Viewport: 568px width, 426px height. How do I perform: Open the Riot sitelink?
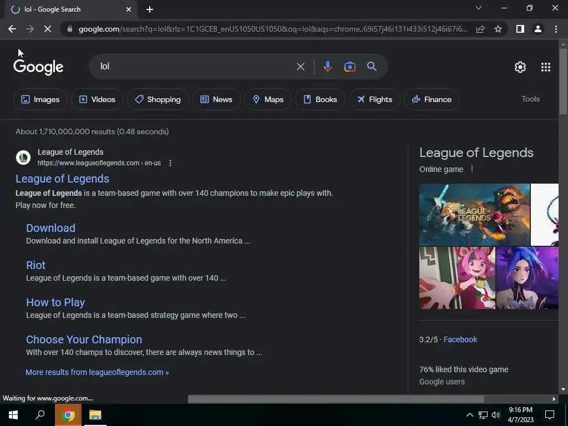point(35,265)
